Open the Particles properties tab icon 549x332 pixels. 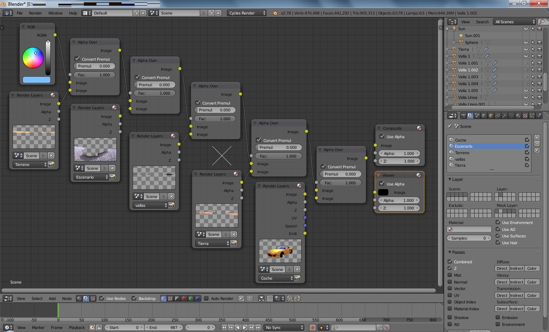[532, 116]
